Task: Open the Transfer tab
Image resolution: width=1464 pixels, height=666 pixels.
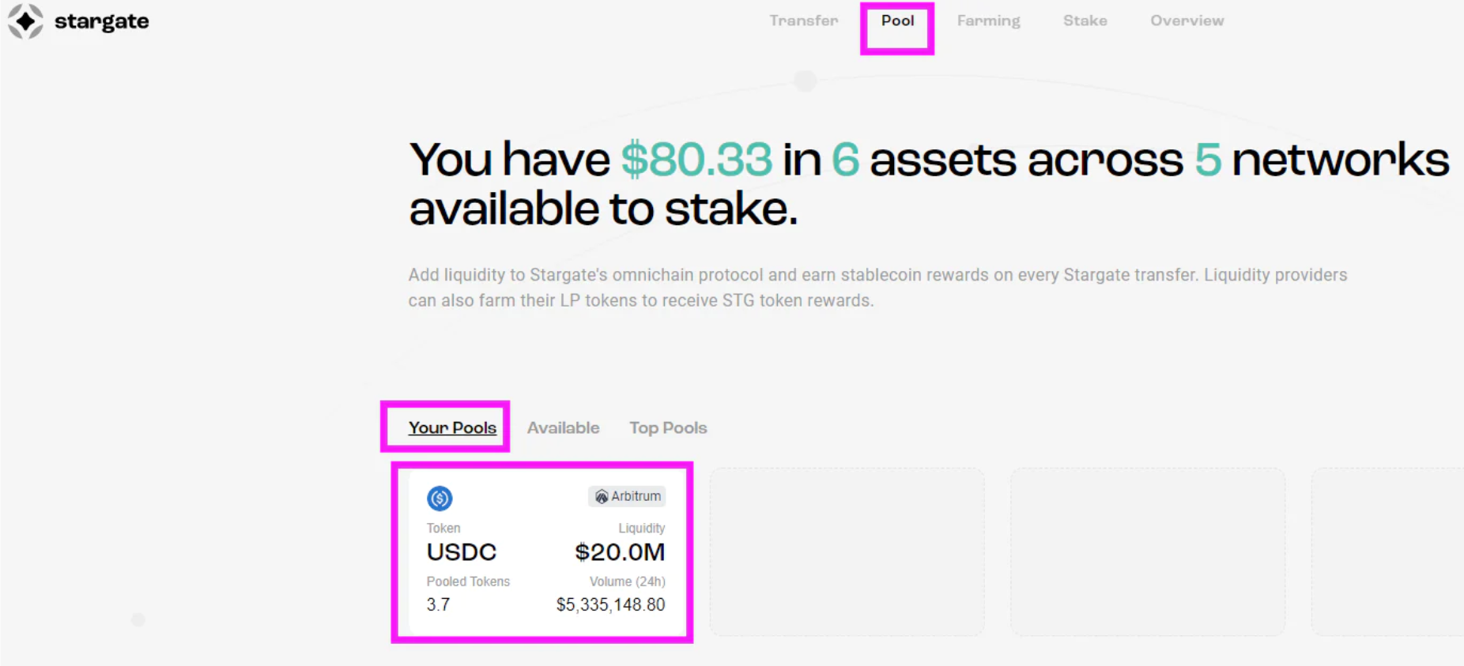Action: 804,21
